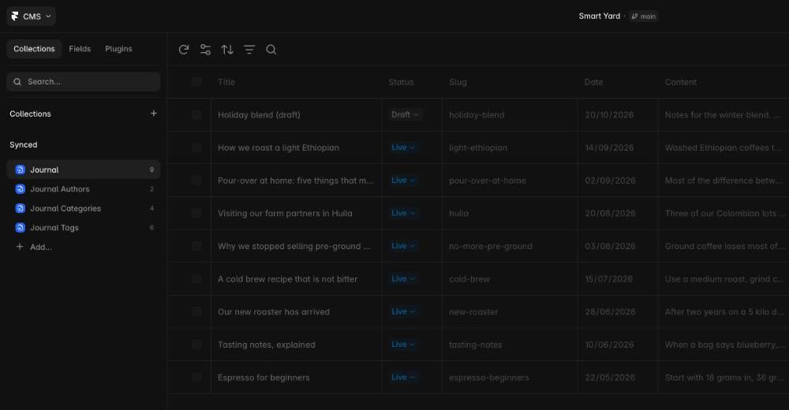Click the Content column header
Image resolution: width=789 pixels, height=410 pixels.
[x=681, y=82]
